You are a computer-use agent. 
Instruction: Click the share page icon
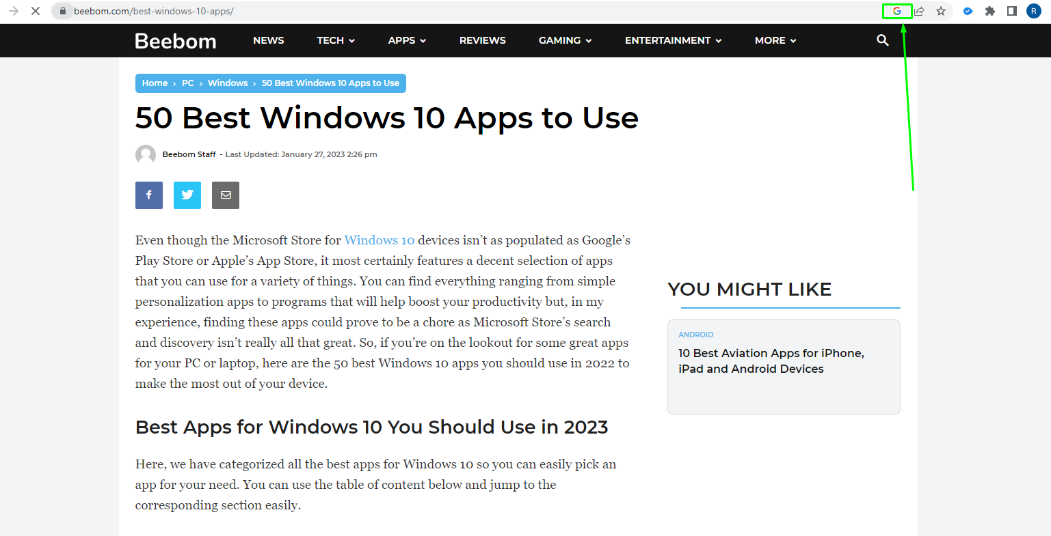point(920,11)
